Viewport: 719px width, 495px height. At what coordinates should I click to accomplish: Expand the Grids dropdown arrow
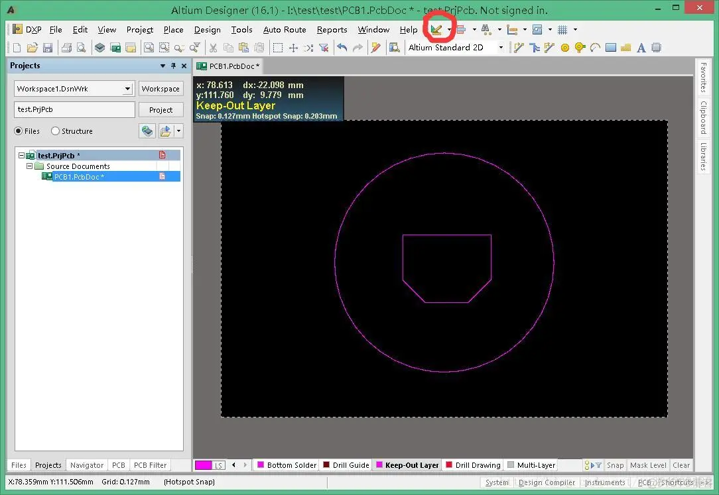(x=576, y=30)
